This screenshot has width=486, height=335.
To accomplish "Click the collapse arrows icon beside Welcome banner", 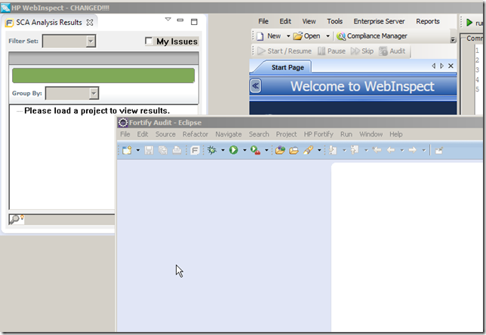I will 256,86.
